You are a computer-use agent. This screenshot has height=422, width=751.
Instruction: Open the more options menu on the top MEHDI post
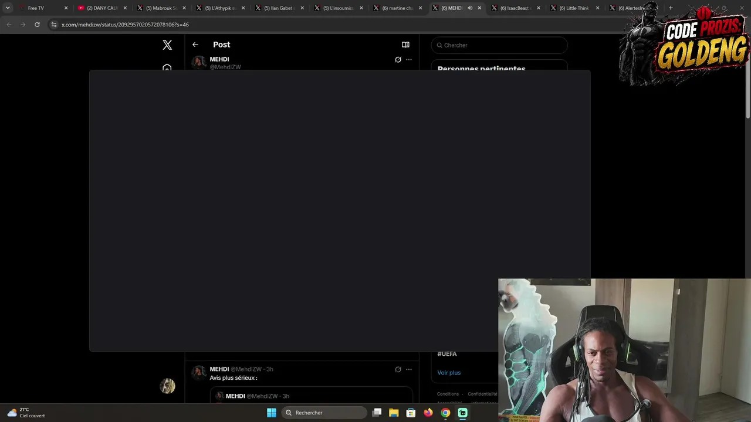pyautogui.click(x=409, y=59)
